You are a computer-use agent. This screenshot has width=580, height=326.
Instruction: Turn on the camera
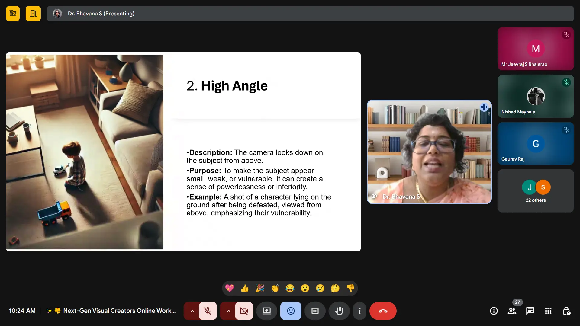pos(244,311)
